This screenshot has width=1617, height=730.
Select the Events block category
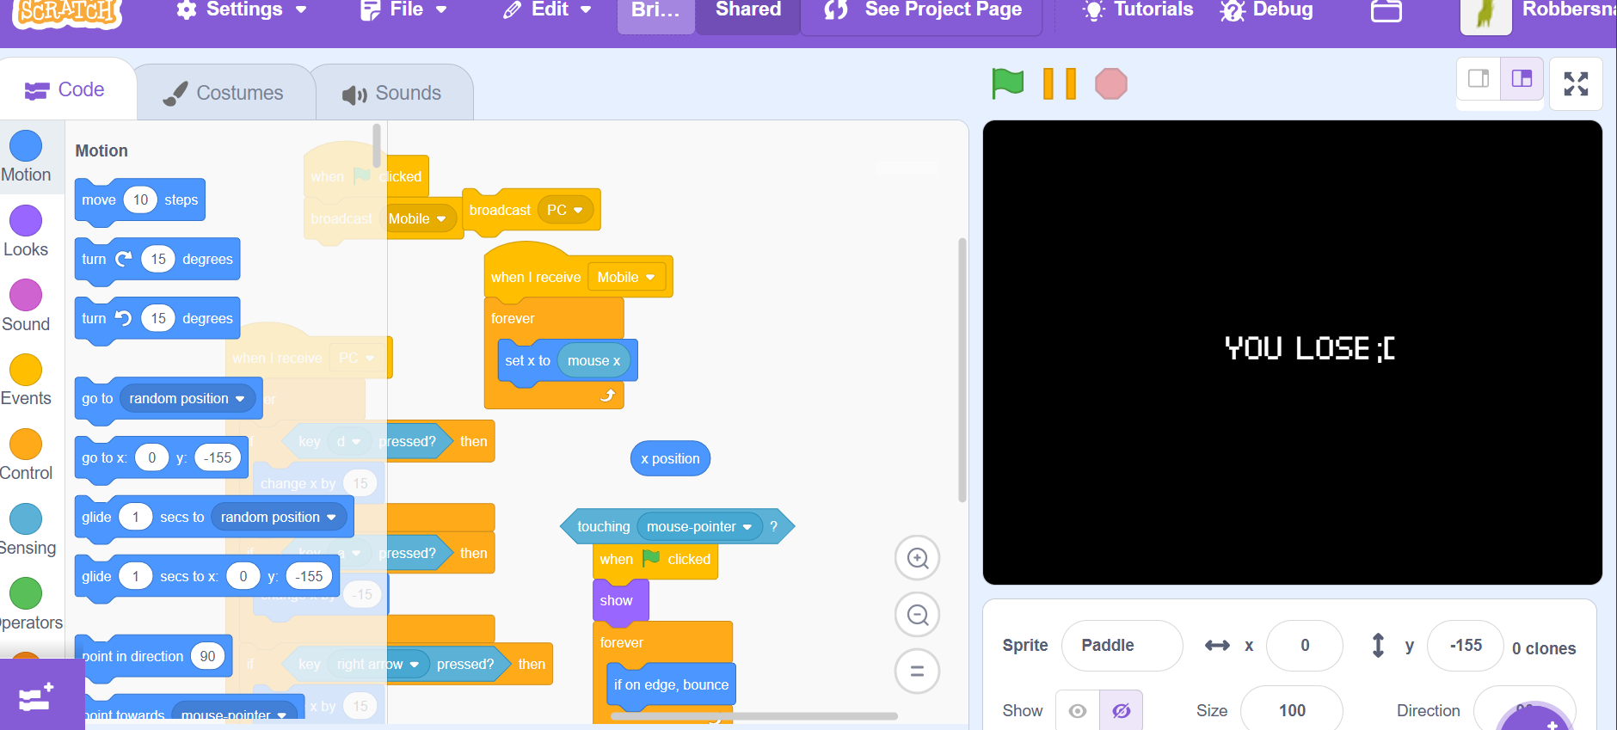coord(26,381)
